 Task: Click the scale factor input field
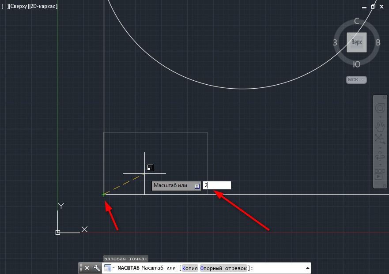tap(217, 186)
